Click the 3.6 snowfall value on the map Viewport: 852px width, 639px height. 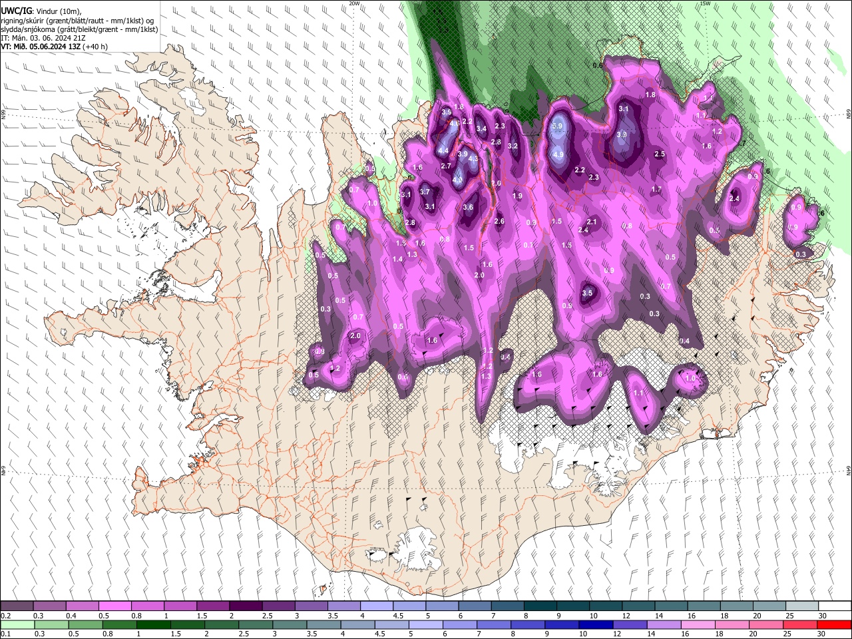(x=468, y=207)
